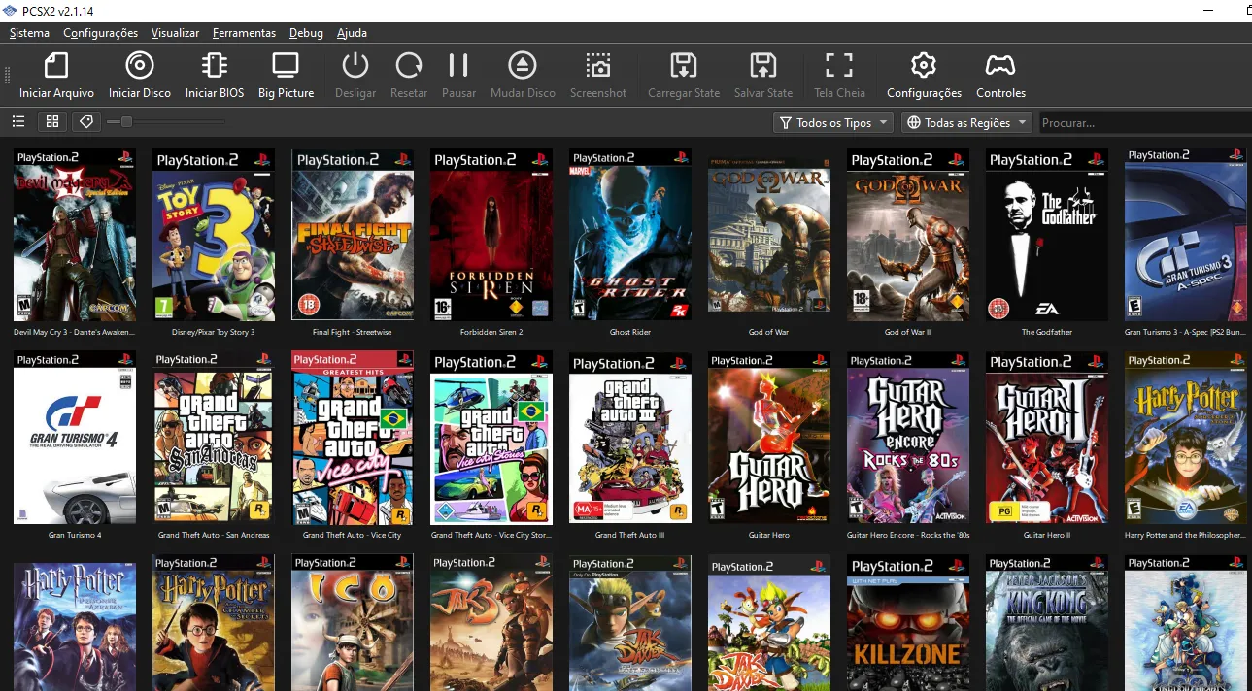This screenshot has height=691, width=1252.
Task: Open the Todos os Tipos filter dropdown
Action: 832,121
